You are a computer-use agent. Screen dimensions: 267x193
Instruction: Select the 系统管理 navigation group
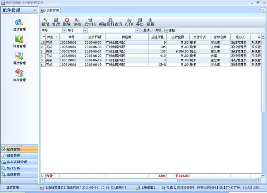point(19,174)
